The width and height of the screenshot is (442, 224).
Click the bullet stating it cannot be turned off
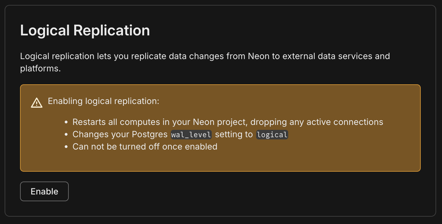145,146
